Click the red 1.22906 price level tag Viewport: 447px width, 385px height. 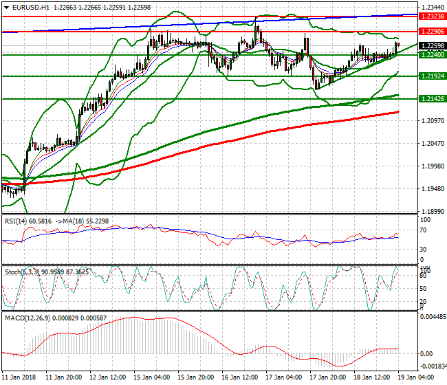pos(432,32)
